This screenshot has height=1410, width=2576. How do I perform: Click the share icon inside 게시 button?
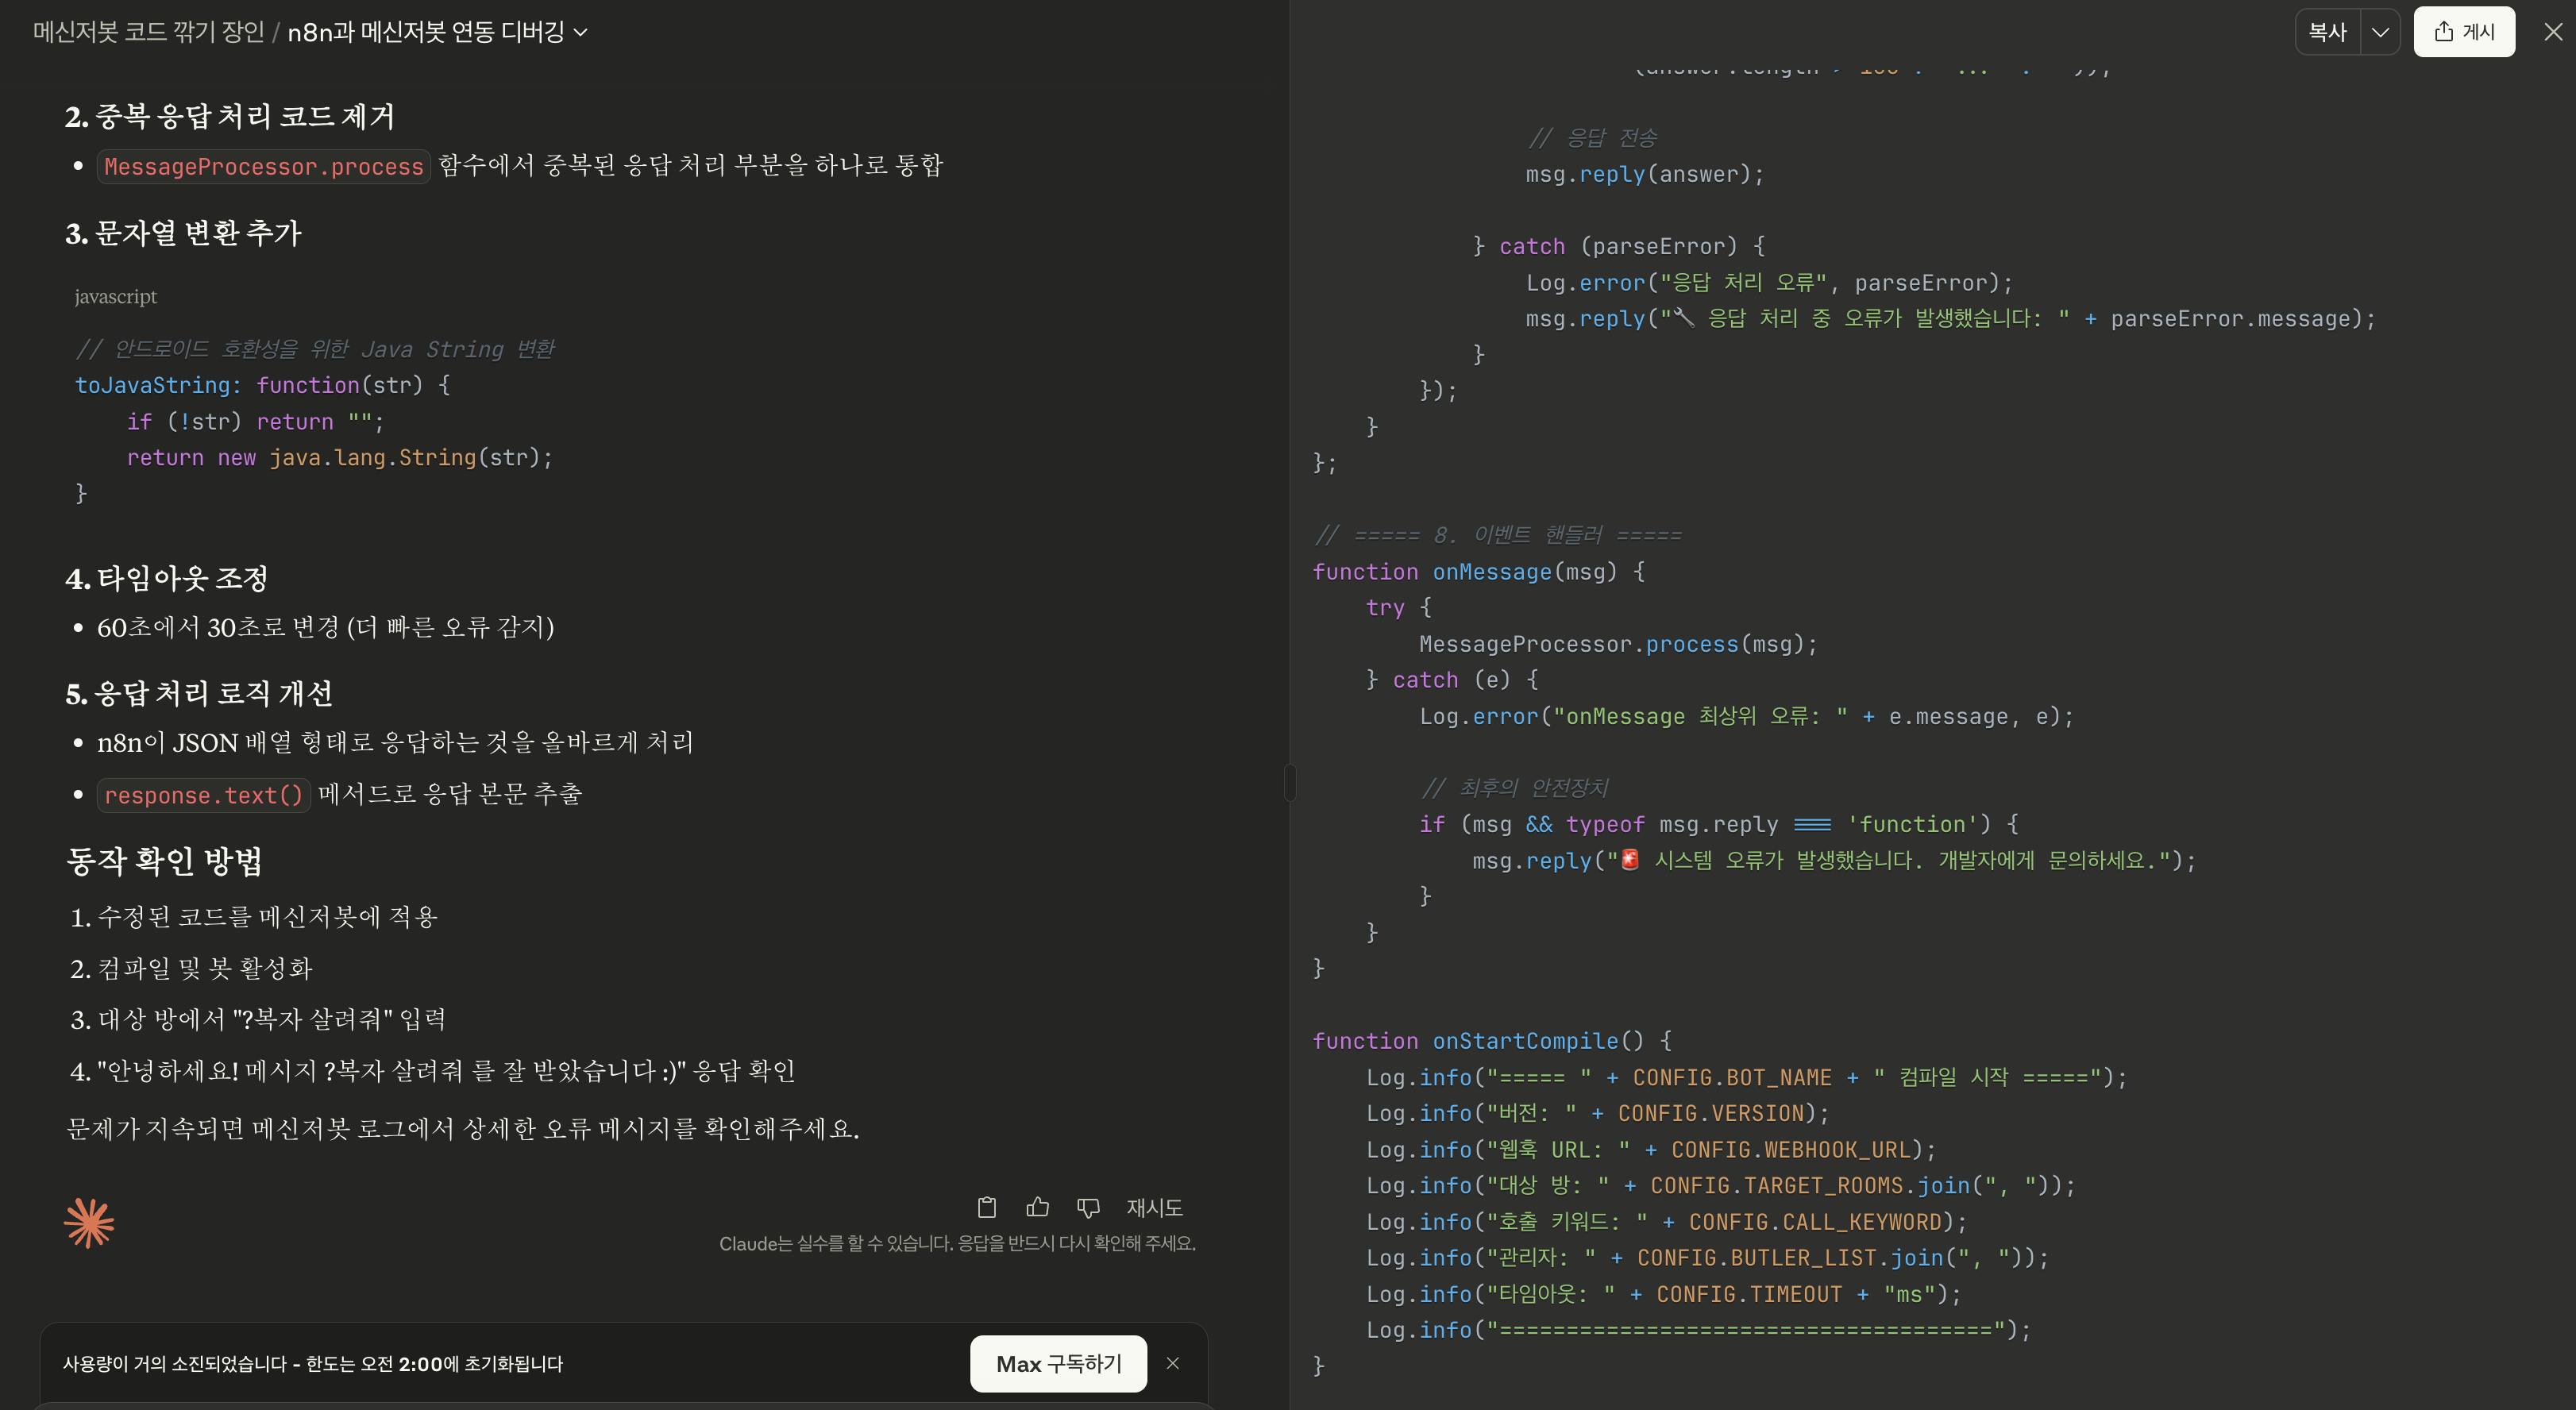click(x=2443, y=31)
